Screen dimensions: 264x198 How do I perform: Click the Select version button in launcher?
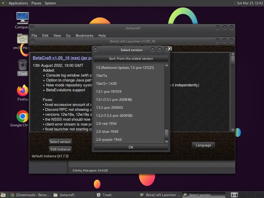point(60,142)
